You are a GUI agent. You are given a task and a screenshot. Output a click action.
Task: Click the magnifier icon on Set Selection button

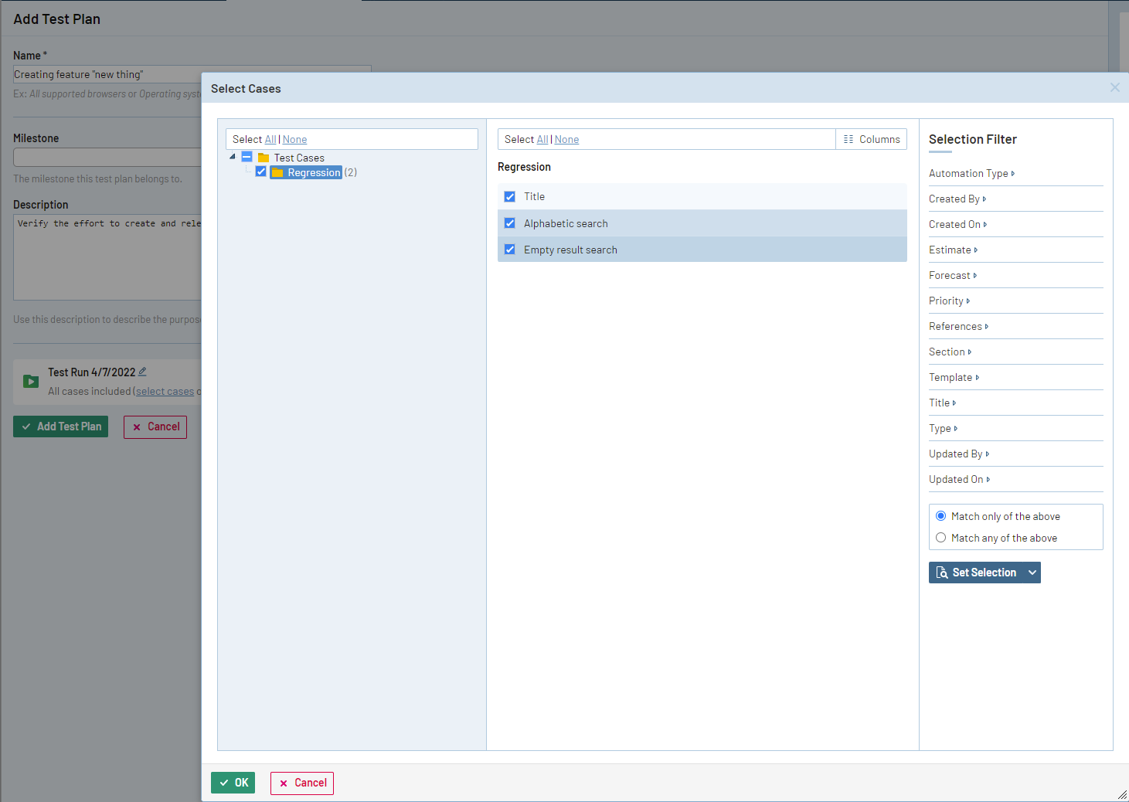942,573
